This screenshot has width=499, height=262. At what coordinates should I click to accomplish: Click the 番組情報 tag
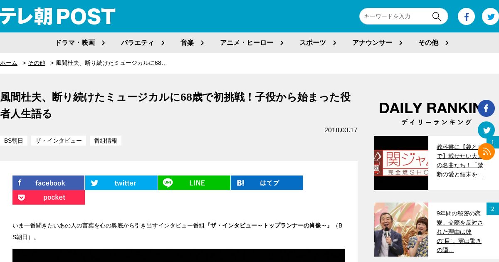(106, 141)
